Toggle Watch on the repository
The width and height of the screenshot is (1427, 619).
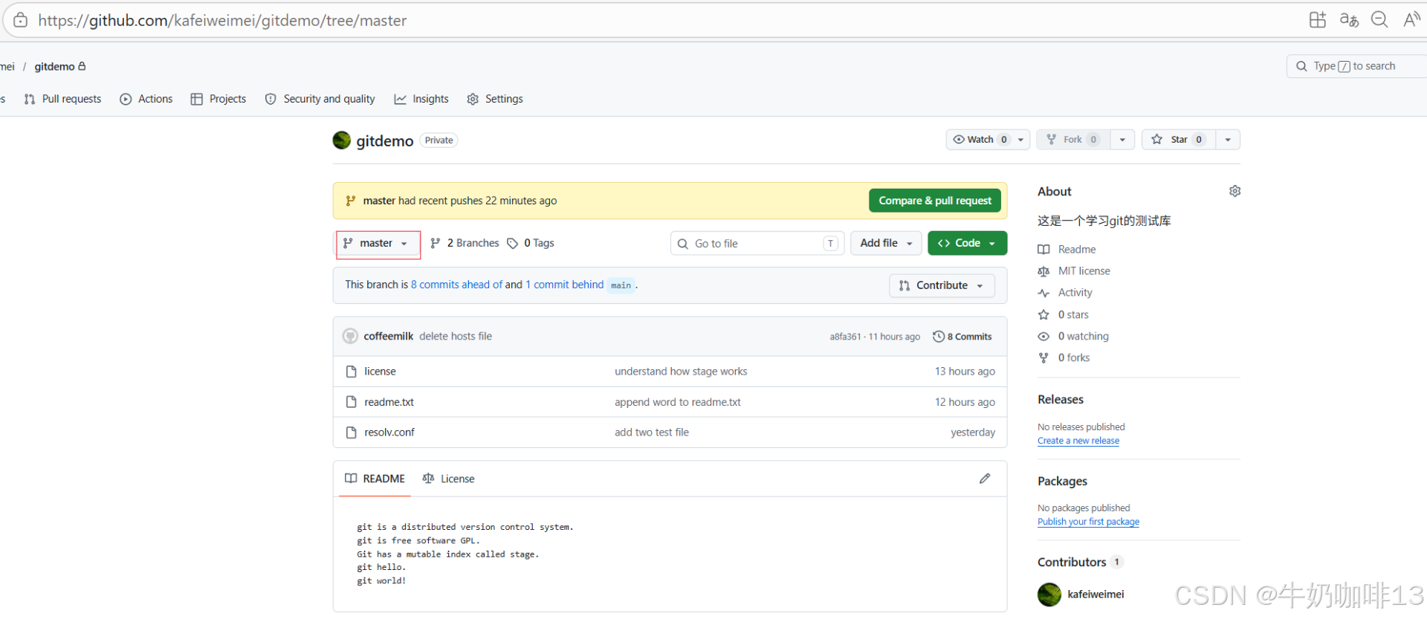(980, 140)
